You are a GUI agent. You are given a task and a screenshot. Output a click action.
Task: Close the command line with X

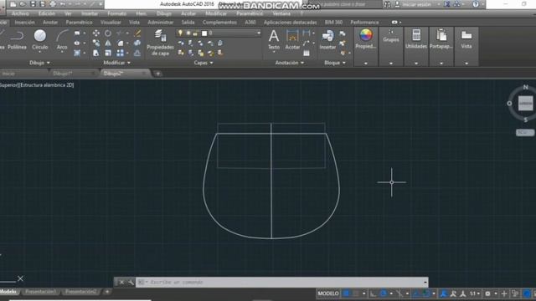pos(121,283)
